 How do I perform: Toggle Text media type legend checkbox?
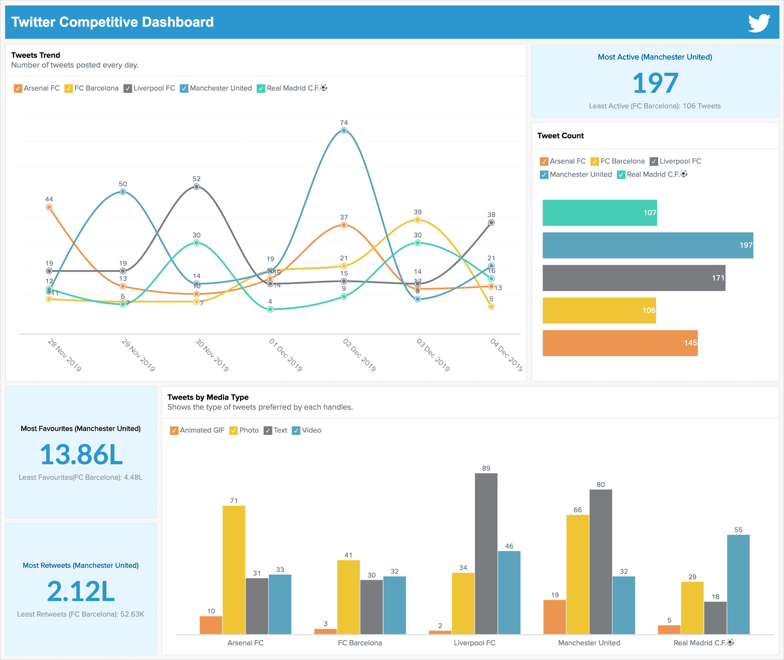click(x=268, y=431)
